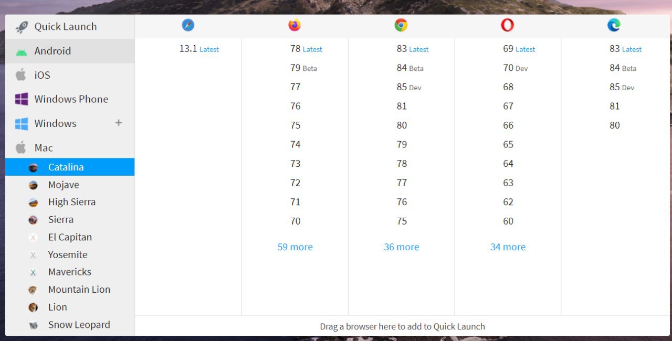Click the Snow Leopard icon
The width and height of the screenshot is (672, 341).
pyautogui.click(x=33, y=325)
